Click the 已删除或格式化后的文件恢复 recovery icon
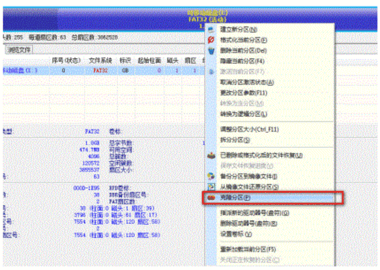 tap(211, 155)
